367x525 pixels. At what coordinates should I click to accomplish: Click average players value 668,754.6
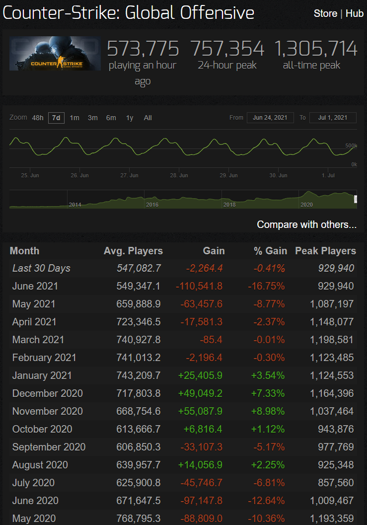click(x=139, y=411)
